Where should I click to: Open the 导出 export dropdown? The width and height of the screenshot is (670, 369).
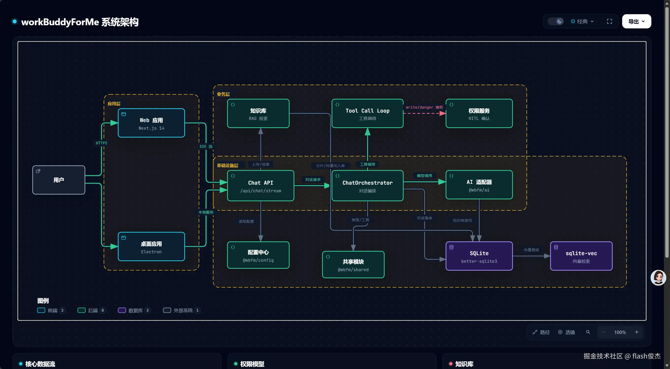coord(636,21)
